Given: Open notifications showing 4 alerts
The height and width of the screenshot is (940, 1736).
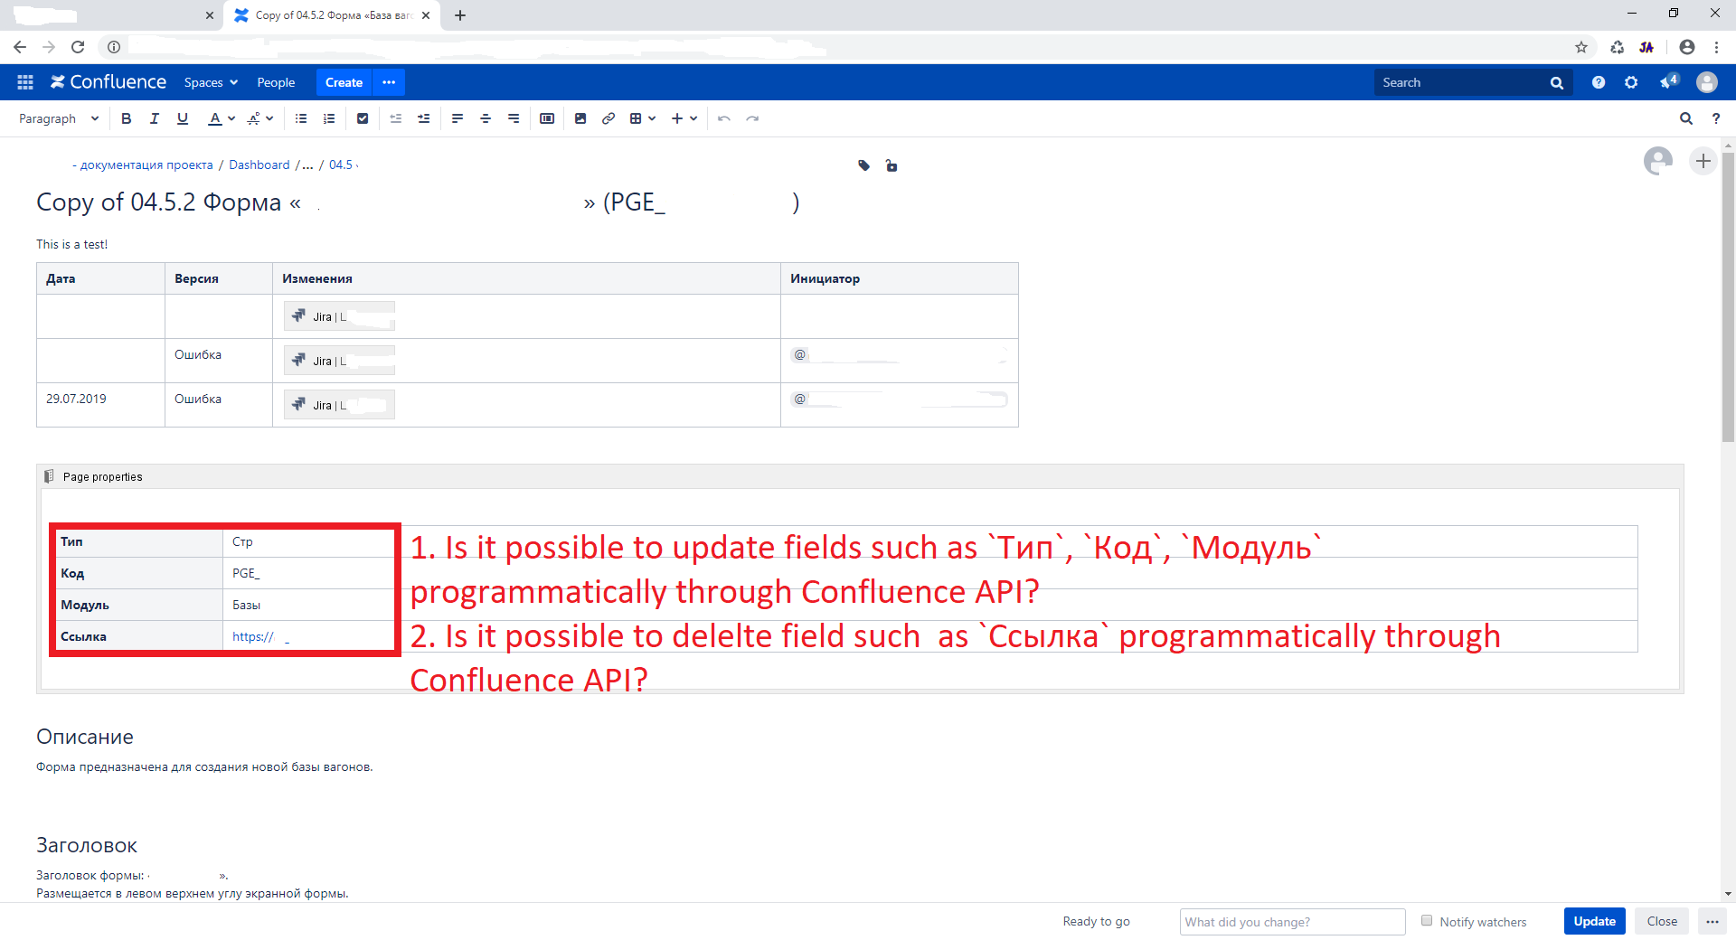Looking at the screenshot, I should point(1669,82).
